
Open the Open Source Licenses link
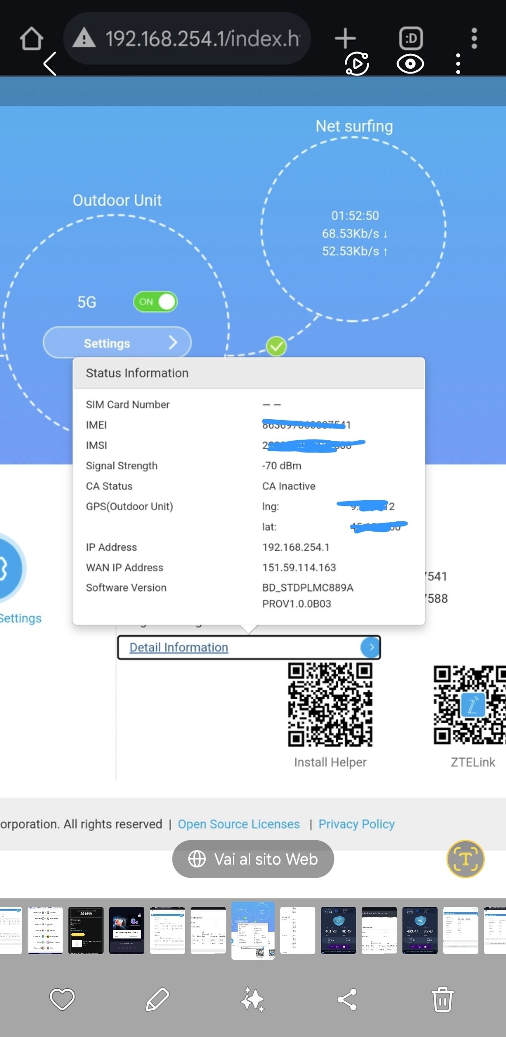238,824
